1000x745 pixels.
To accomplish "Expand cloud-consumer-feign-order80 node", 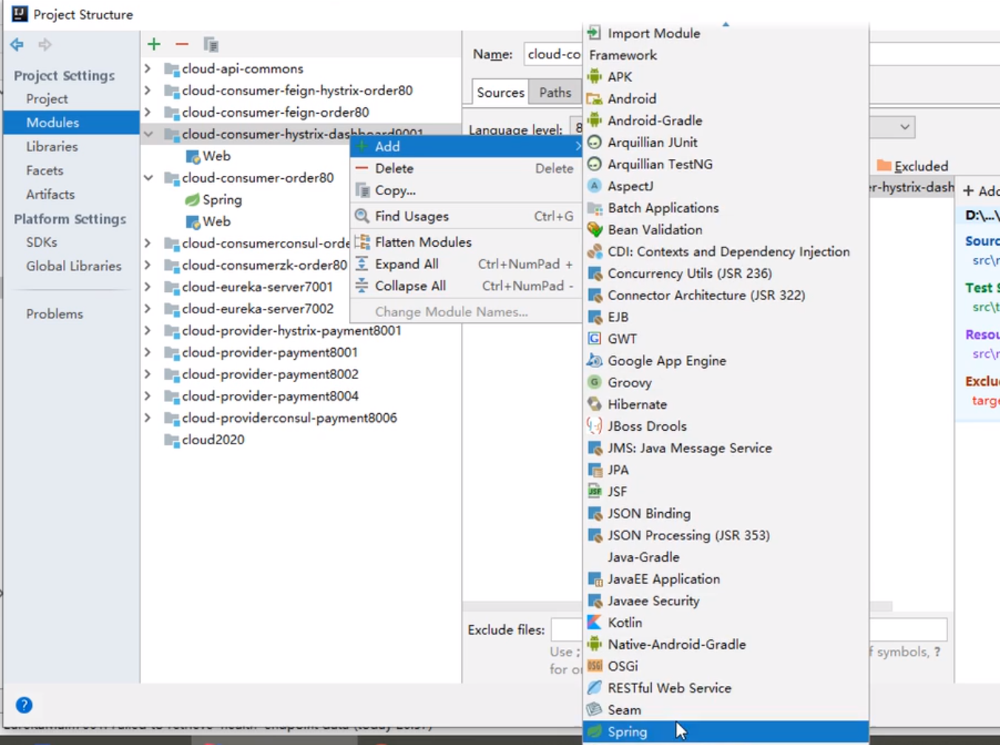I will coord(148,112).
